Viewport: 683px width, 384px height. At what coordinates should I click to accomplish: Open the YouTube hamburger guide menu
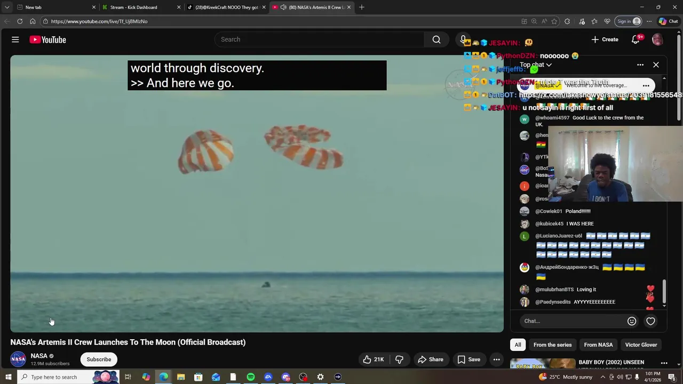pyautogui.click(x=15, y=39)
